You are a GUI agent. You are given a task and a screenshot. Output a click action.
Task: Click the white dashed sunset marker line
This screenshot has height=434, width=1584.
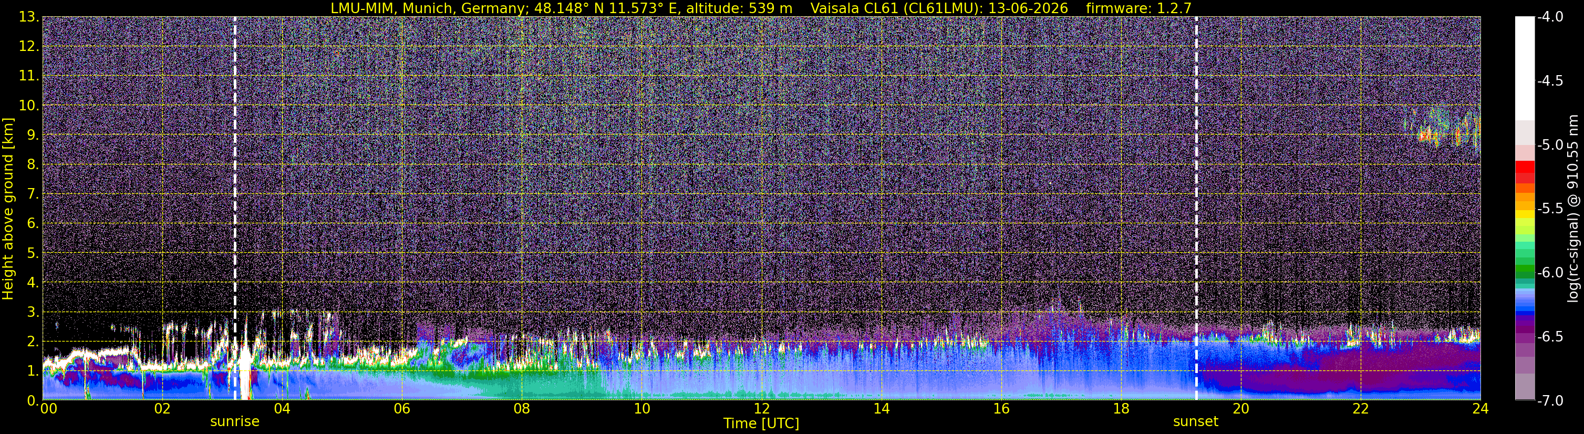[x=1196, y=209]
